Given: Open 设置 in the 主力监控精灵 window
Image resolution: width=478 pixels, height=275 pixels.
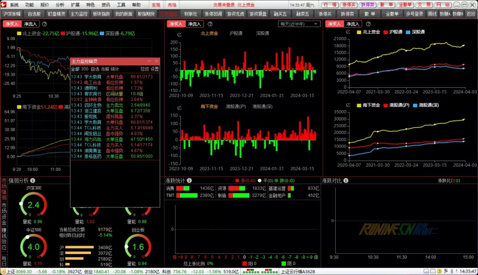Looking at the screenshot, I should (x=155, y=69).
